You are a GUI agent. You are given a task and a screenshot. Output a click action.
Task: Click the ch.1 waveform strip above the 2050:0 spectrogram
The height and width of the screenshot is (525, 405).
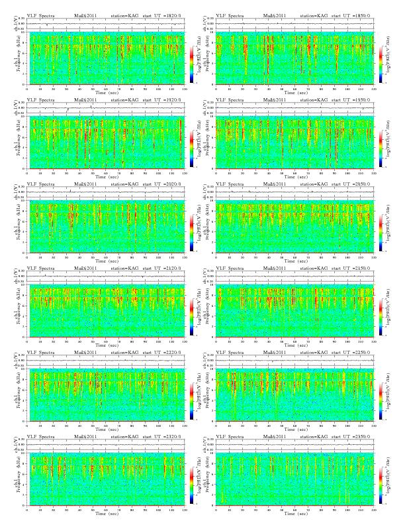295,192
